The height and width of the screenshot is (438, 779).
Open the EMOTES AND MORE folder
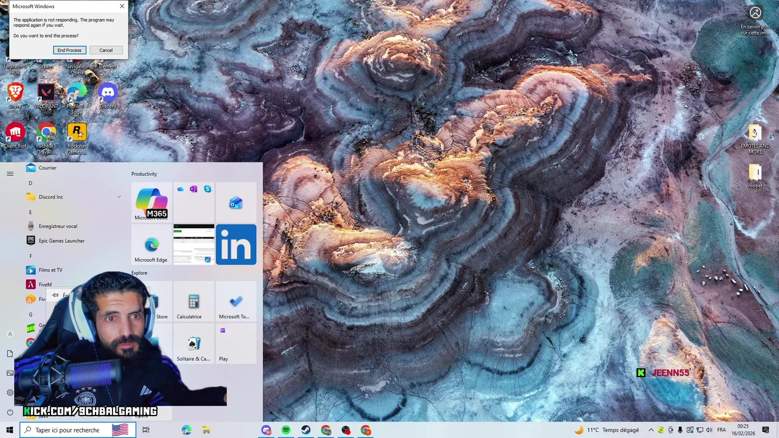click(x=755, y=139)
